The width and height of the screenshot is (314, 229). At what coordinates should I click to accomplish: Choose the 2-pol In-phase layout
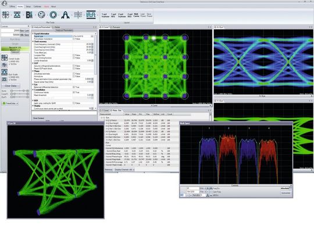pos(122,15)
